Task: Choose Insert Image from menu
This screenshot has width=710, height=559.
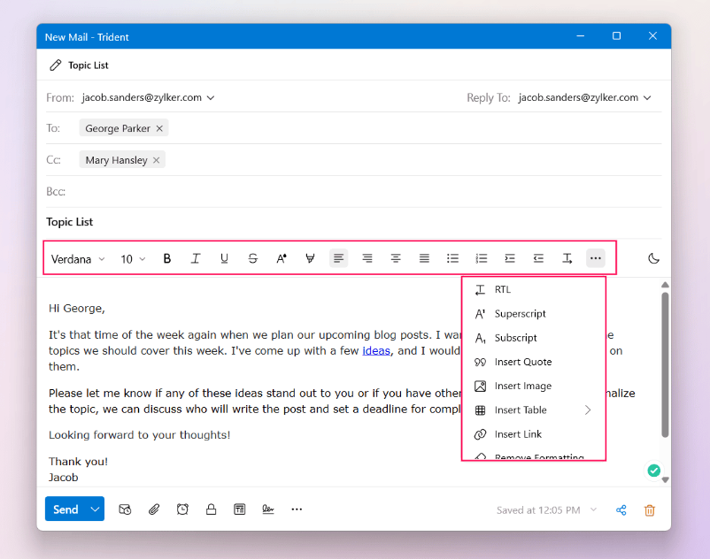Action: (x=534, y=386)
